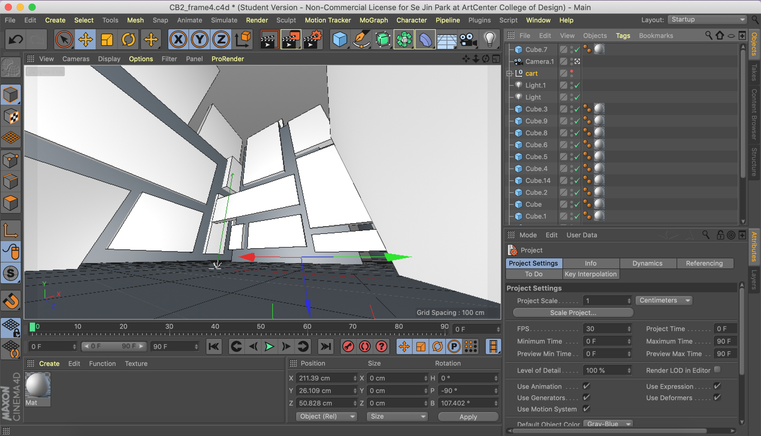Select the Mat material thumbnail
The width and height of the screenshot is (761, 436).
click(37, 385)
